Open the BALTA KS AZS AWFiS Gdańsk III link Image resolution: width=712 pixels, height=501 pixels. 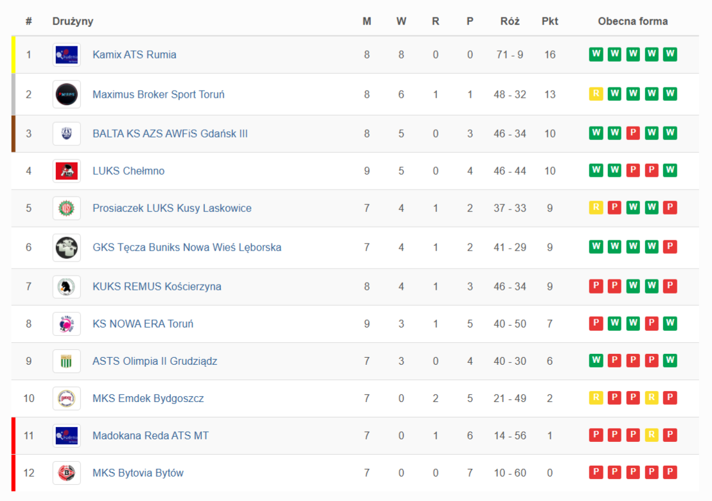tap(170, 134)
